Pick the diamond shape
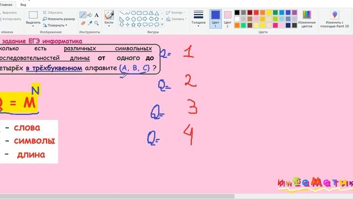Screen dimensions: 353x199 127,19
